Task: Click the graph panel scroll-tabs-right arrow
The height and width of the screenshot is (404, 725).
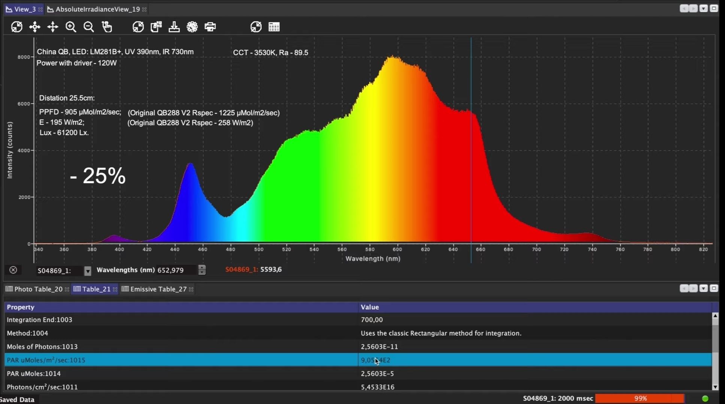Action: [693, 9]
